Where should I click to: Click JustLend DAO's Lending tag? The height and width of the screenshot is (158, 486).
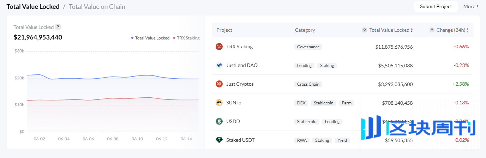point(304,66)
